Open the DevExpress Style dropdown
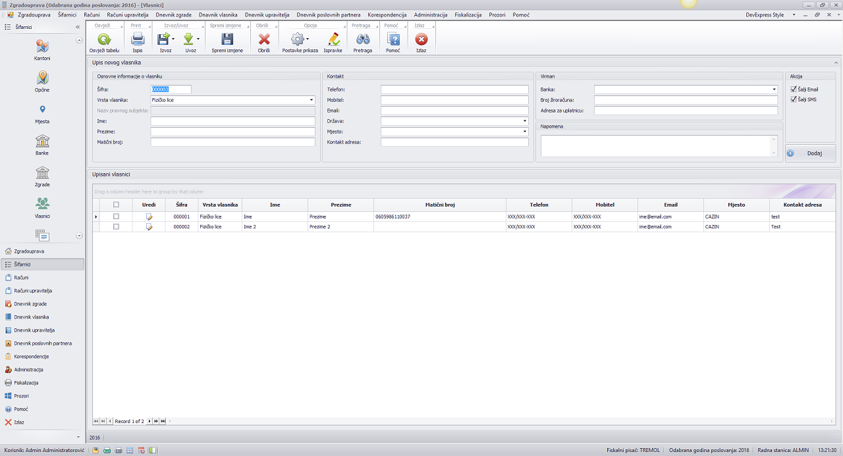The image size is (843, 456). tap(794, 14)
